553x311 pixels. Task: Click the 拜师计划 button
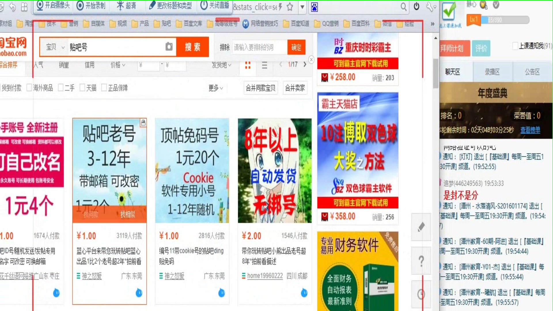[x=455, y=48]
